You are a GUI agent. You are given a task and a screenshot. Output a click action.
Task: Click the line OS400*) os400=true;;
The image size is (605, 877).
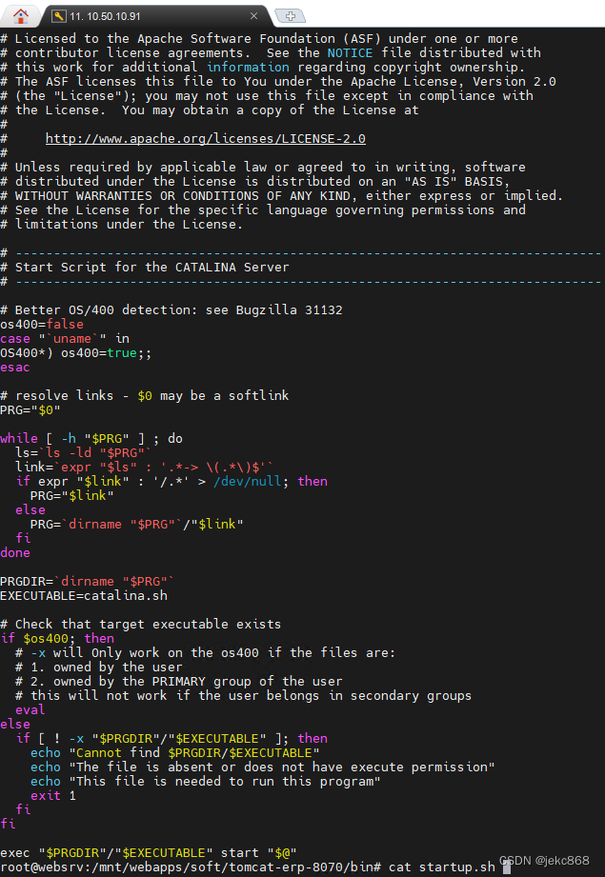click(76, 353)
